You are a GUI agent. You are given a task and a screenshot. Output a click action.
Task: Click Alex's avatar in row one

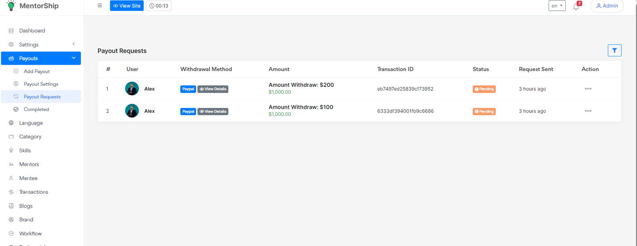[132, 88]
